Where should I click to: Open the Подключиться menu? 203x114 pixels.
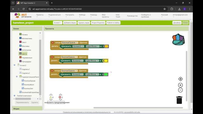(54, 16)
